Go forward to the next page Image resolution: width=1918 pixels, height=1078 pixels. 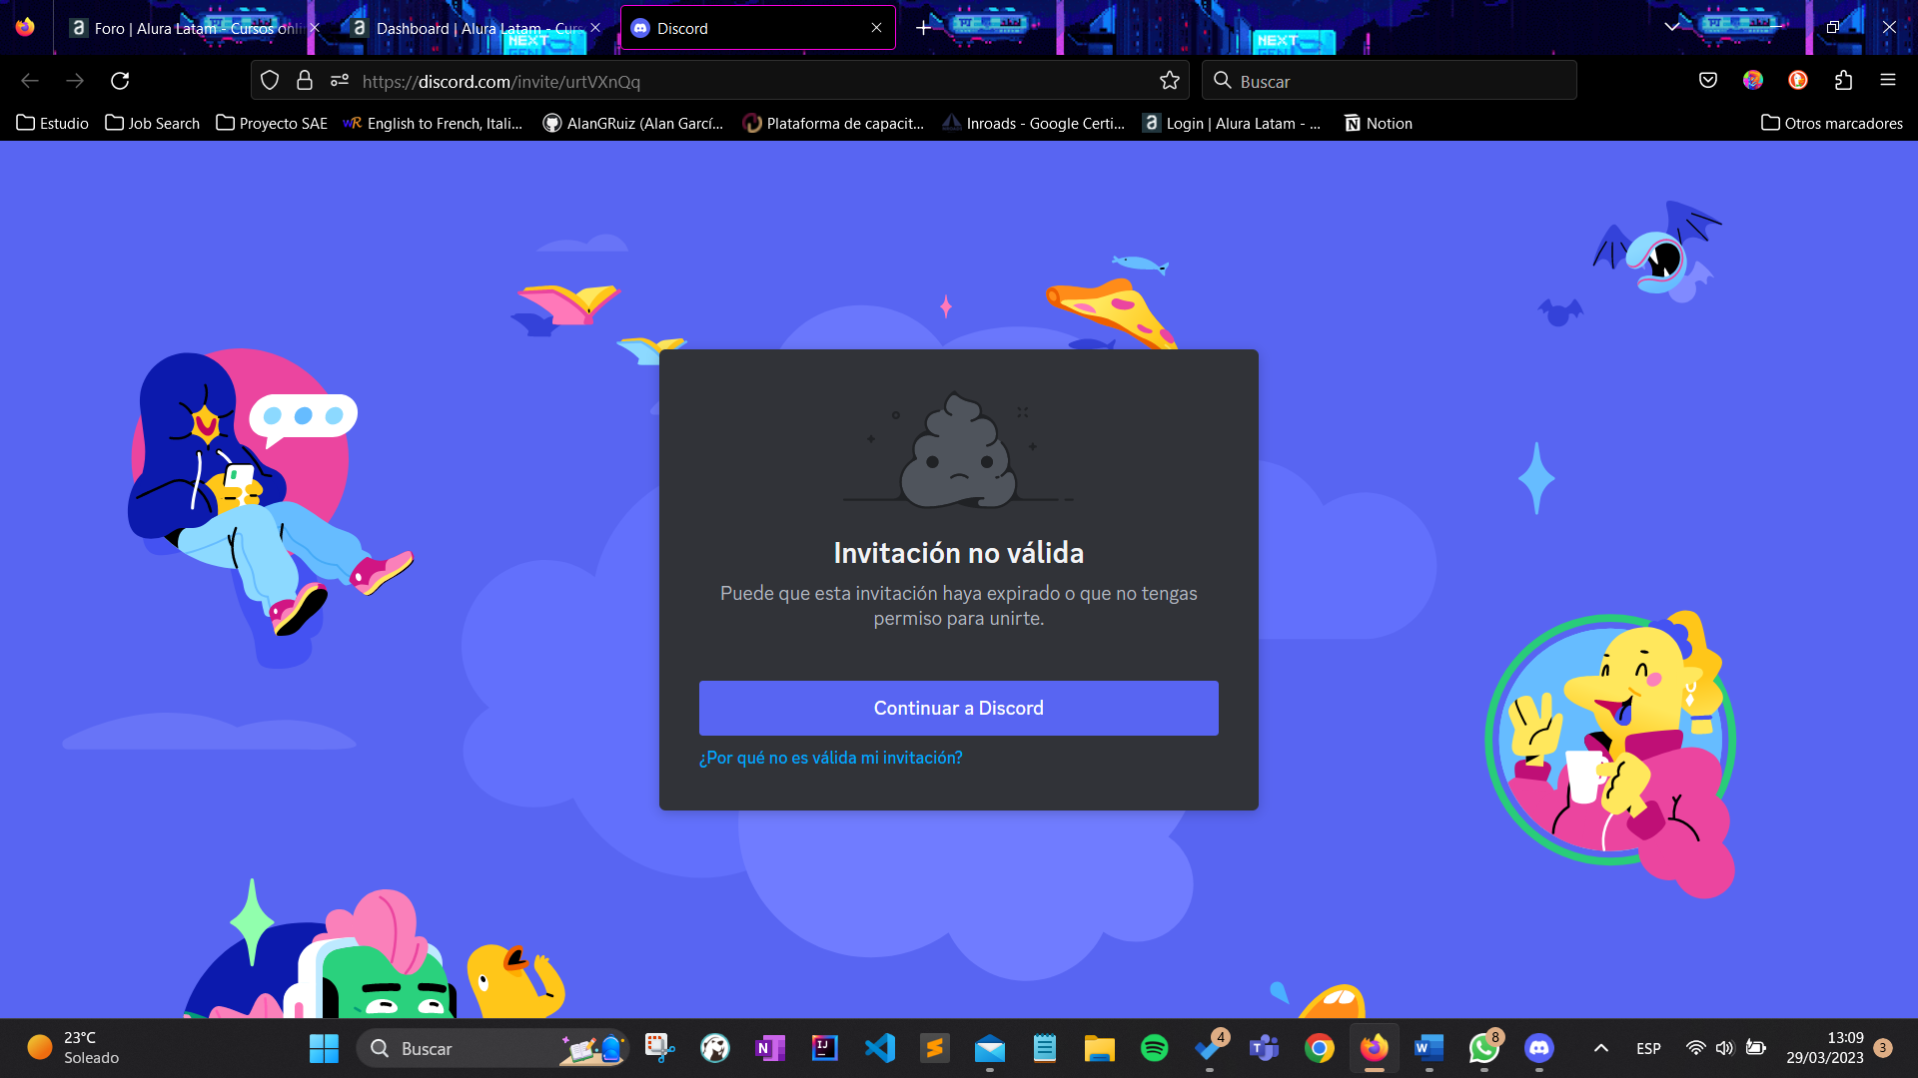point(75,81)
